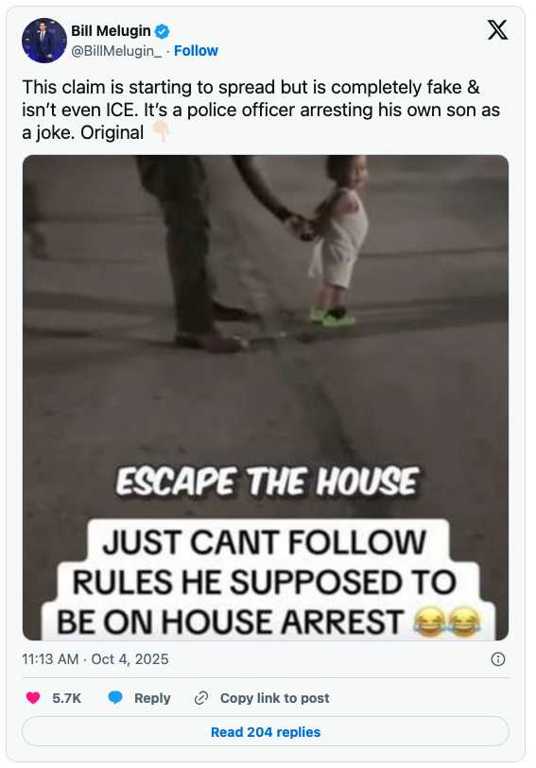Follow Bill Melugin's account
The width and height of the screenshot is (536, 768).
pos(196,51)
